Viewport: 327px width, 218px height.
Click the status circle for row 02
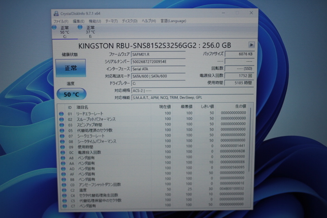tap(61, 119)
